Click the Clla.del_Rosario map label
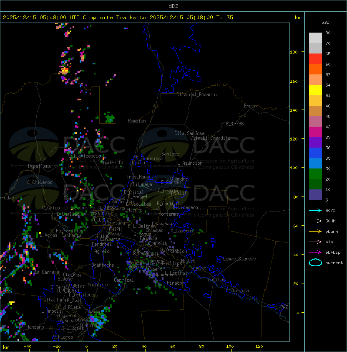This screenshot has height=352, width=347. (196, 94)
